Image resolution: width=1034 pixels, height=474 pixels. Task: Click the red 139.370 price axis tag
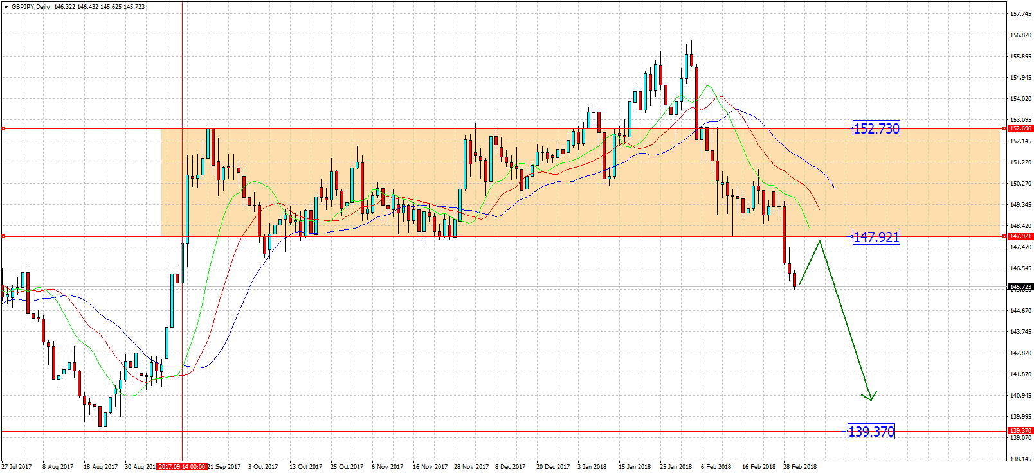click(1020, 431)
